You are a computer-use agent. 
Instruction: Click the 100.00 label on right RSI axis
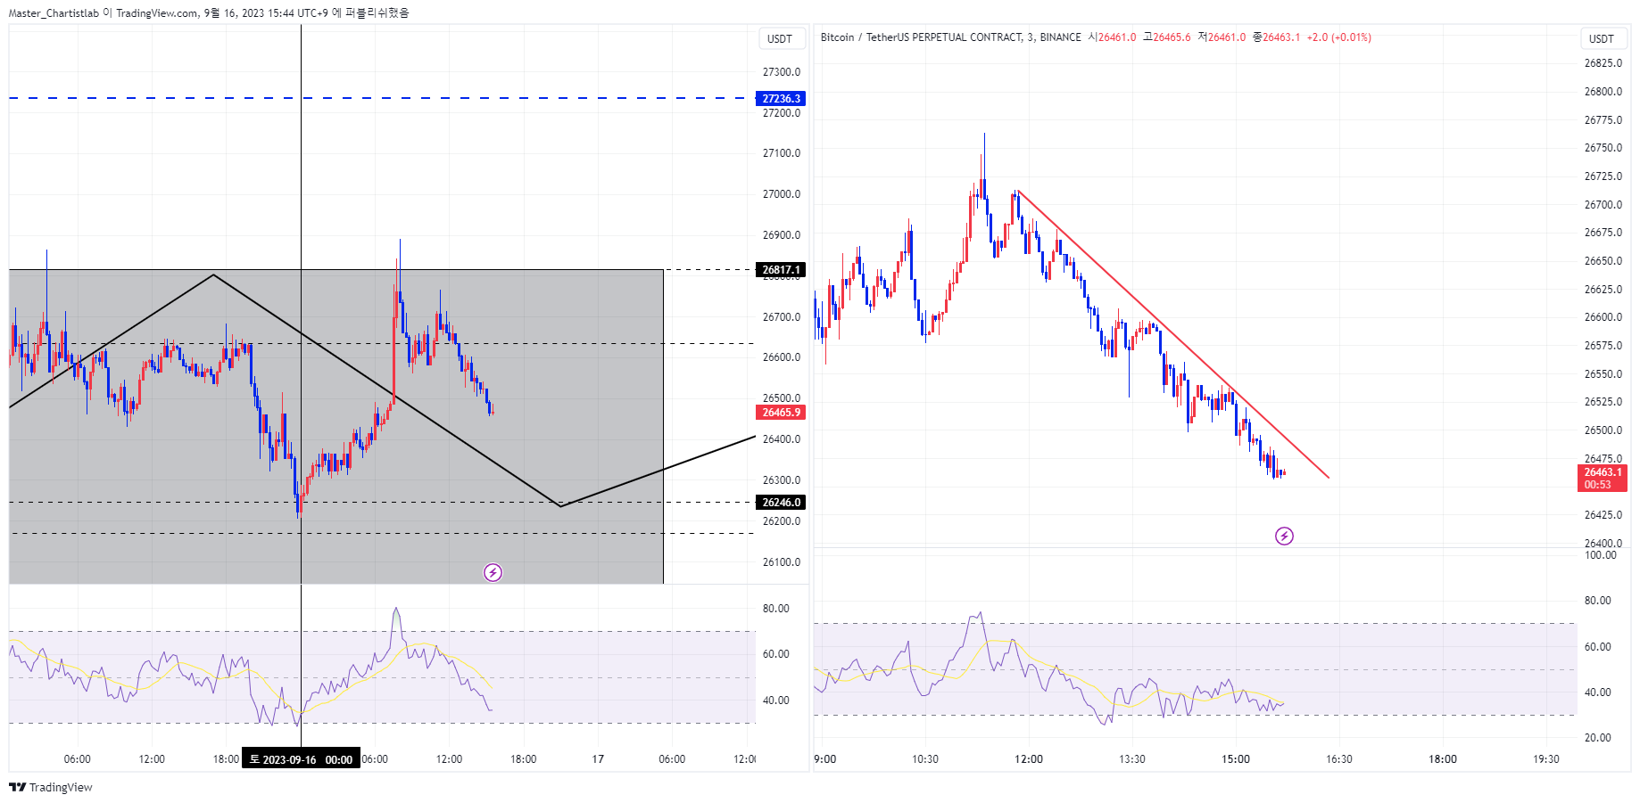pos(1600,554)
